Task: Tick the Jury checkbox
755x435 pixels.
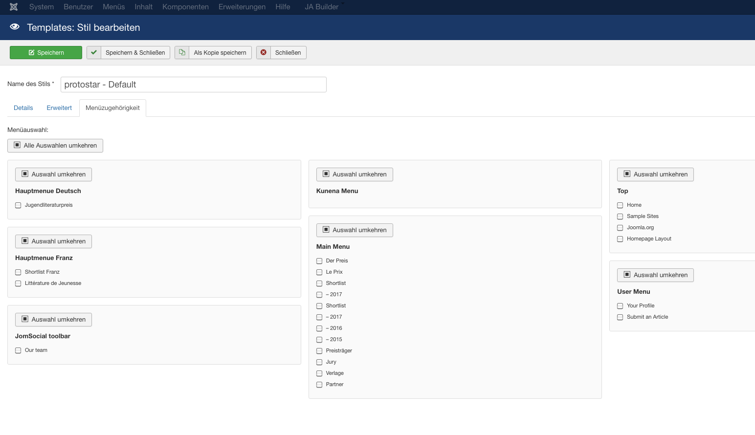Action: tap(319, 362)
